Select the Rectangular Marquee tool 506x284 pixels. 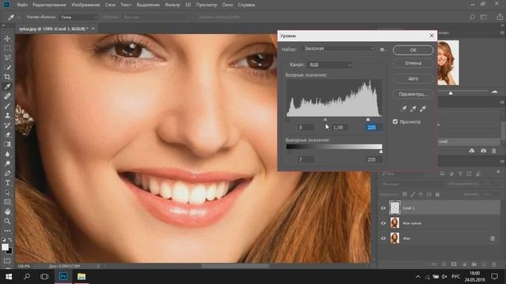pyautogui.click(x=7, y=48)
